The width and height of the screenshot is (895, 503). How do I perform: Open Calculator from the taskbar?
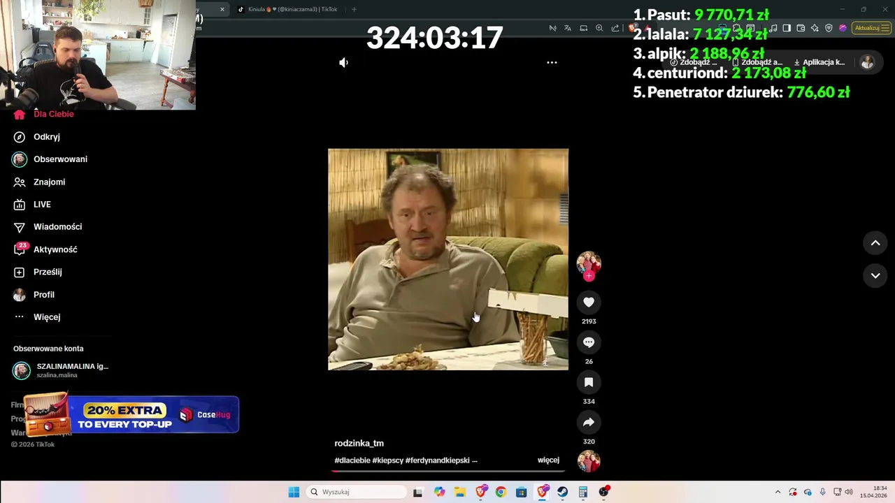582,492
